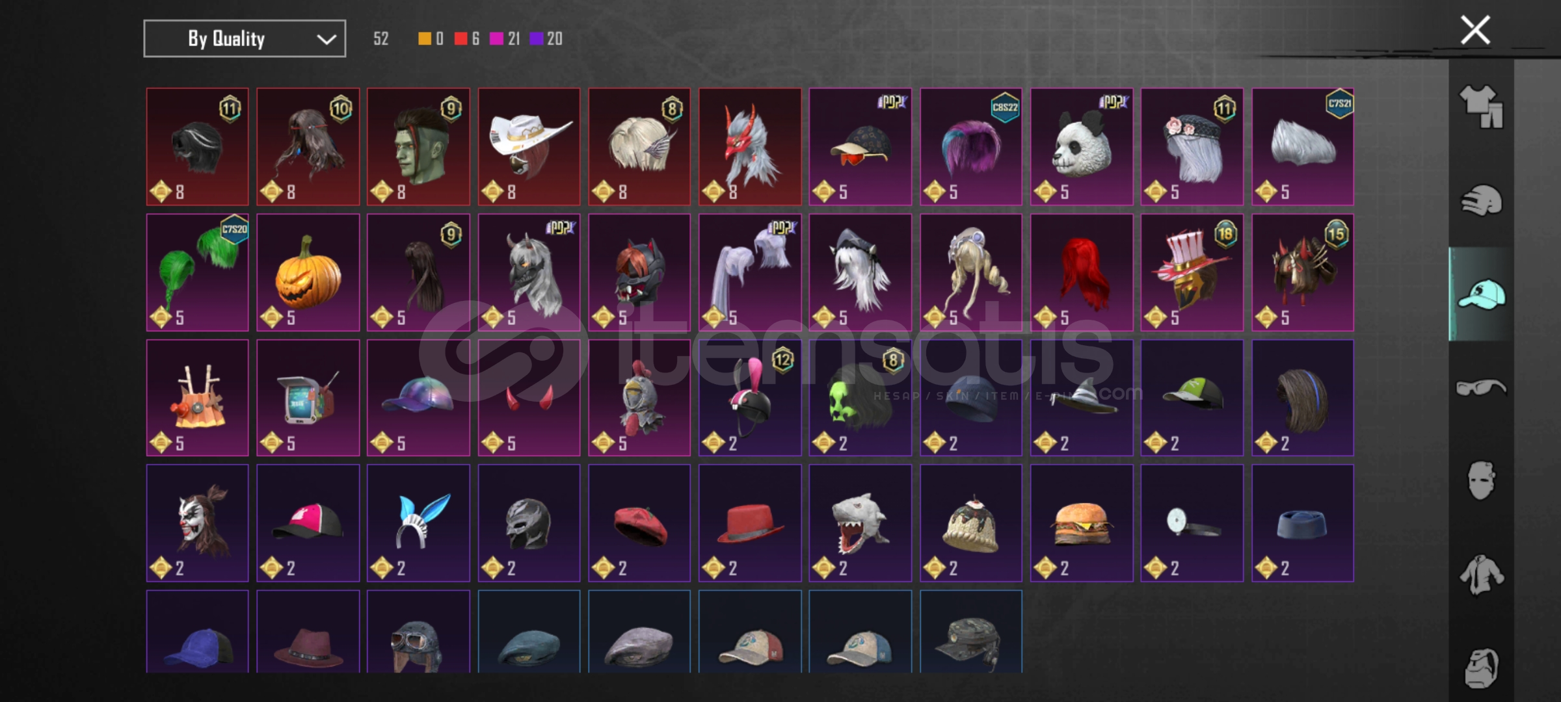Choose the white cowboy hat item
Screen dimensions: 1561x702
(x=529, y=147)
